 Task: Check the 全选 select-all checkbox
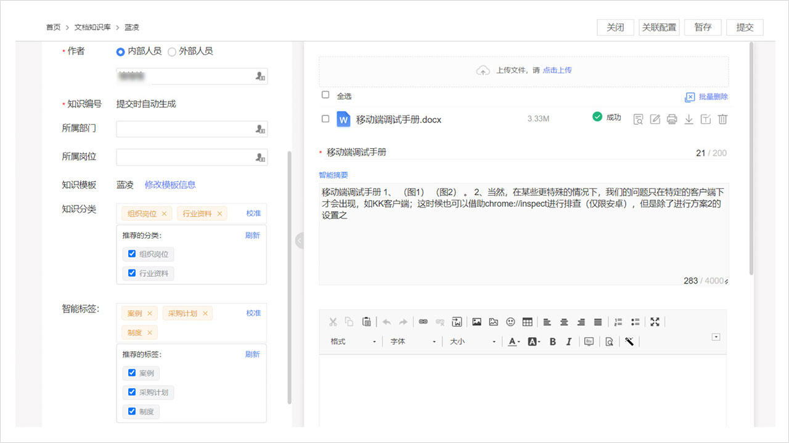(325, 95)
